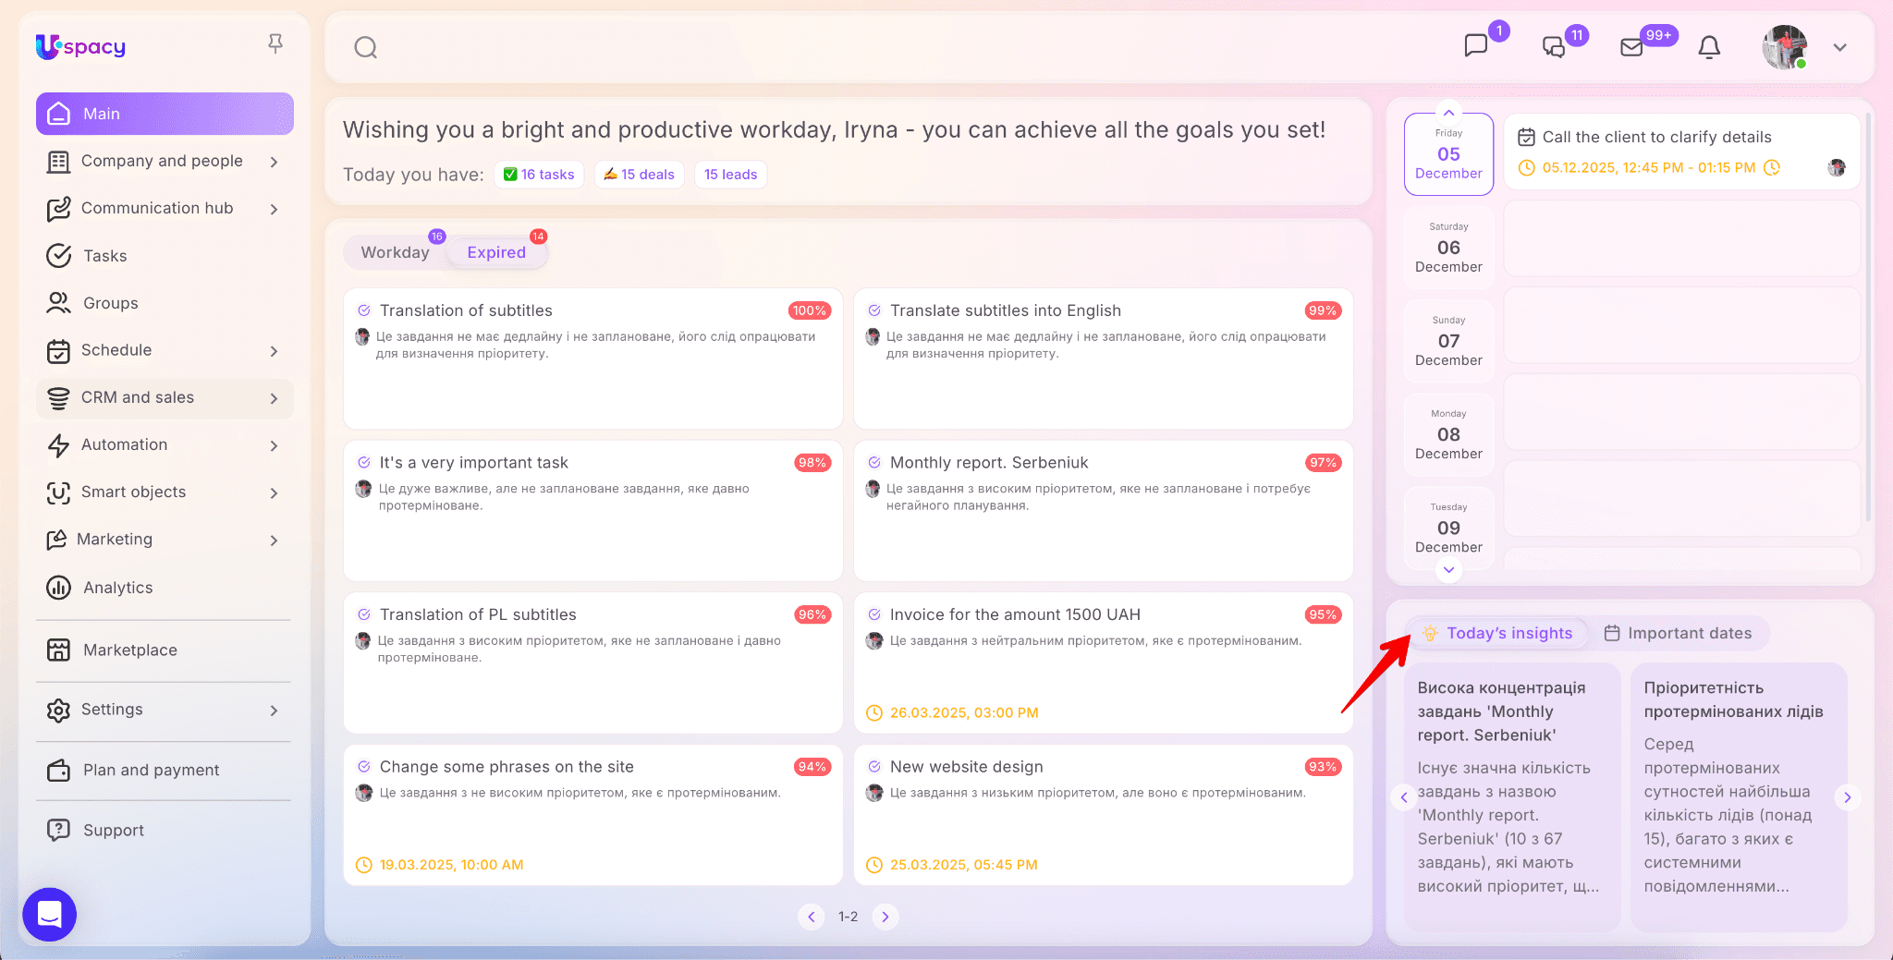Image resolution: width=1893 pixels, height=960 pixels.
Task: Expand Smart objects submenu
Action: tap(274, 492)
